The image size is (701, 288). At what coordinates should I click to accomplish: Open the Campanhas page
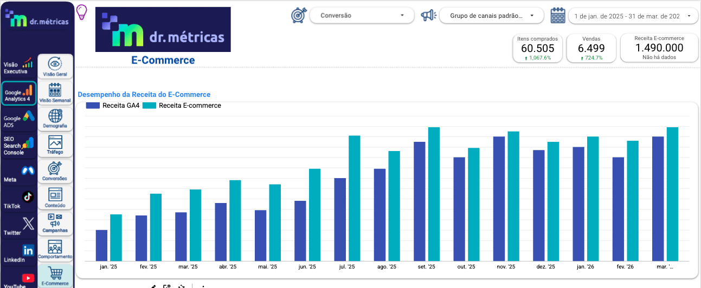point(55,224)
